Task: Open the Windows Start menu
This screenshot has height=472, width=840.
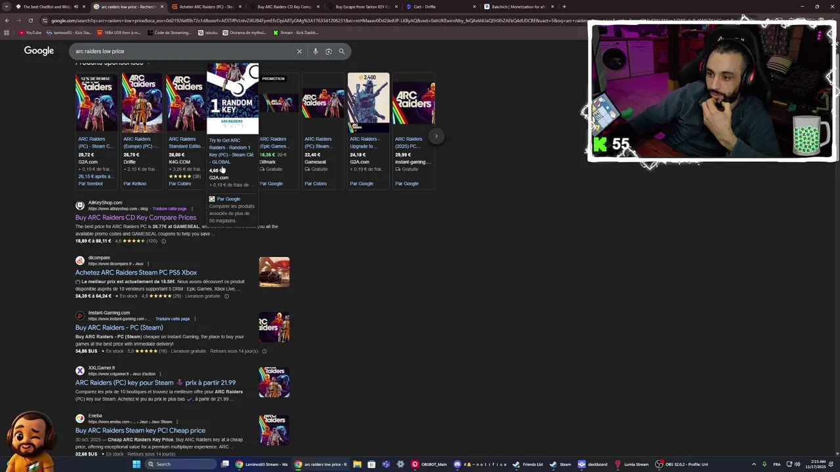Action: pyautogui.click(x=136, y=464)
